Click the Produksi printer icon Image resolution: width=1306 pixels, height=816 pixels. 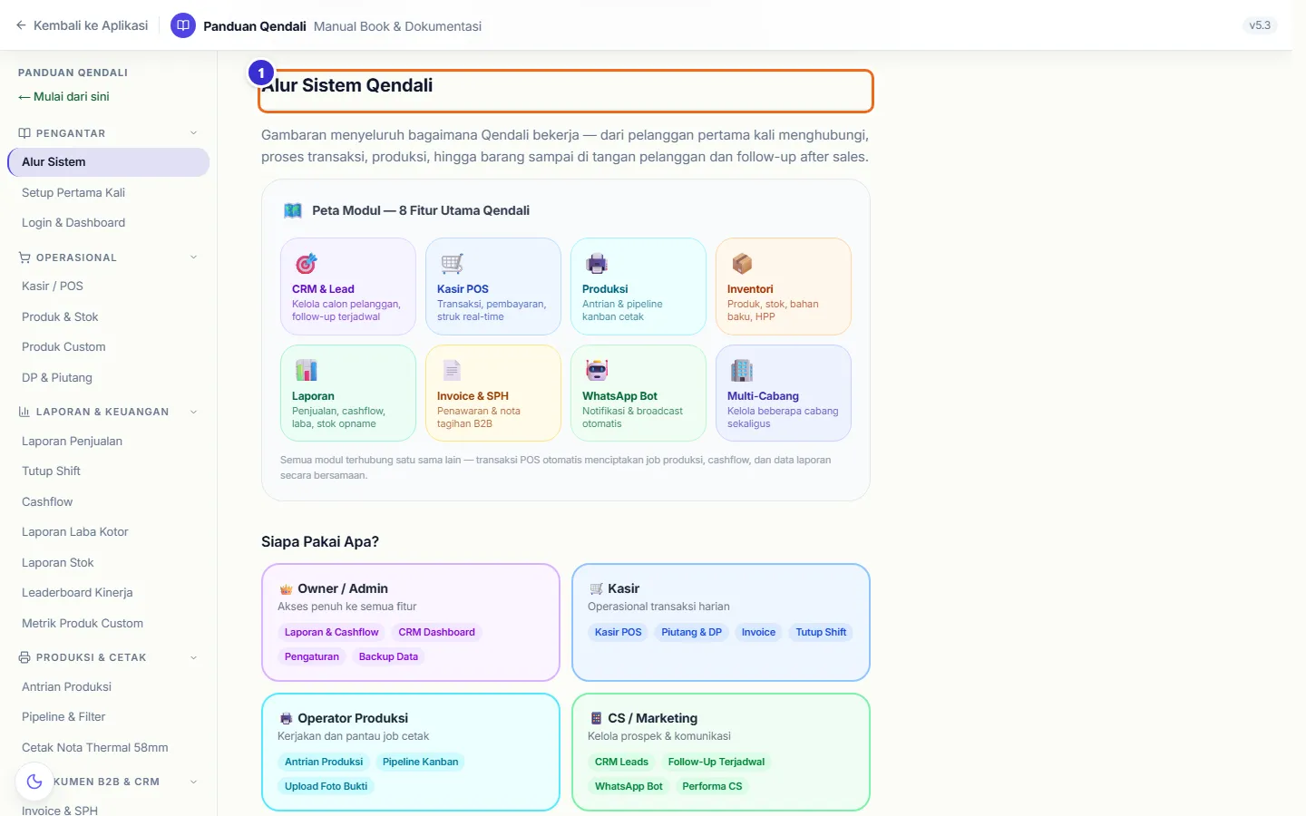tap(597, 264)
